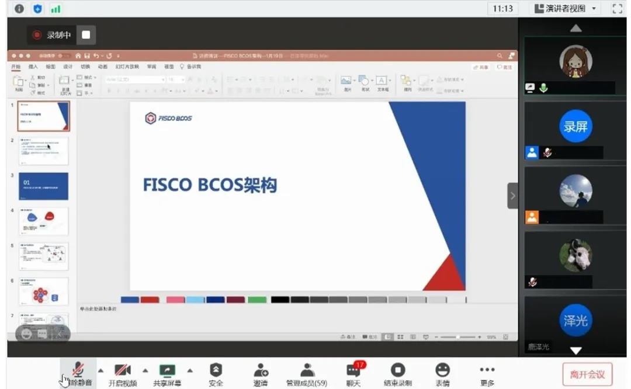Switch to the Design (设计) tab
Image resolution: width=631 pixels, height=389 pixels.
point(68,67)
